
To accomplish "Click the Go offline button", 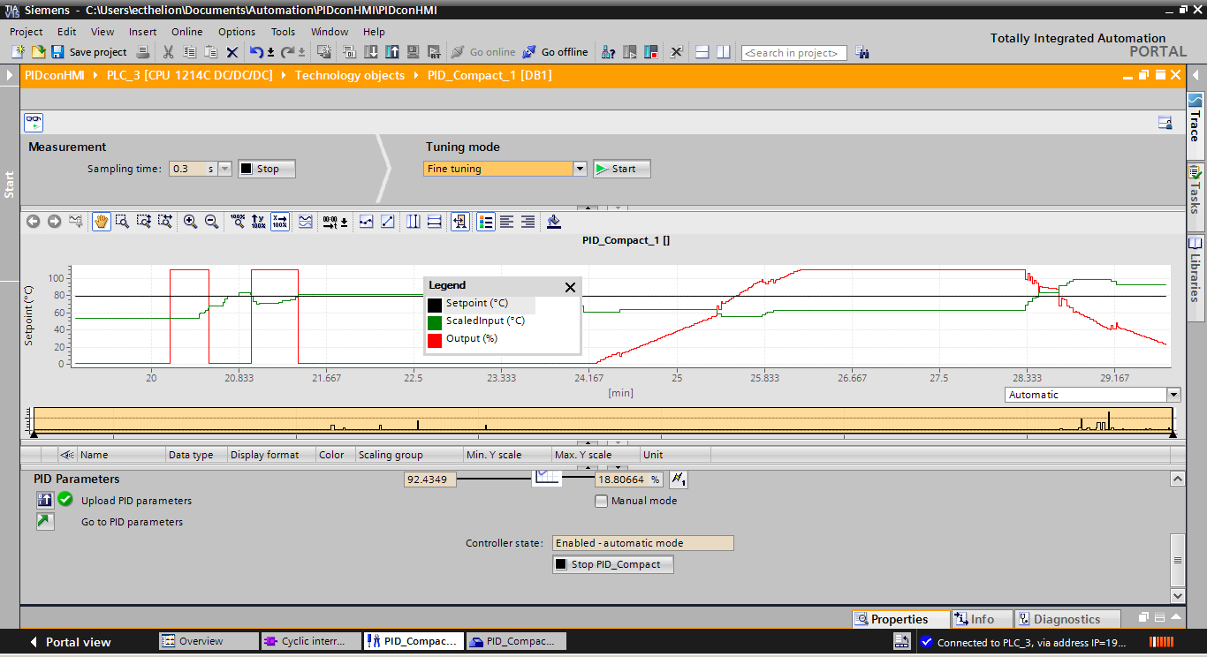I will [555, 52].
